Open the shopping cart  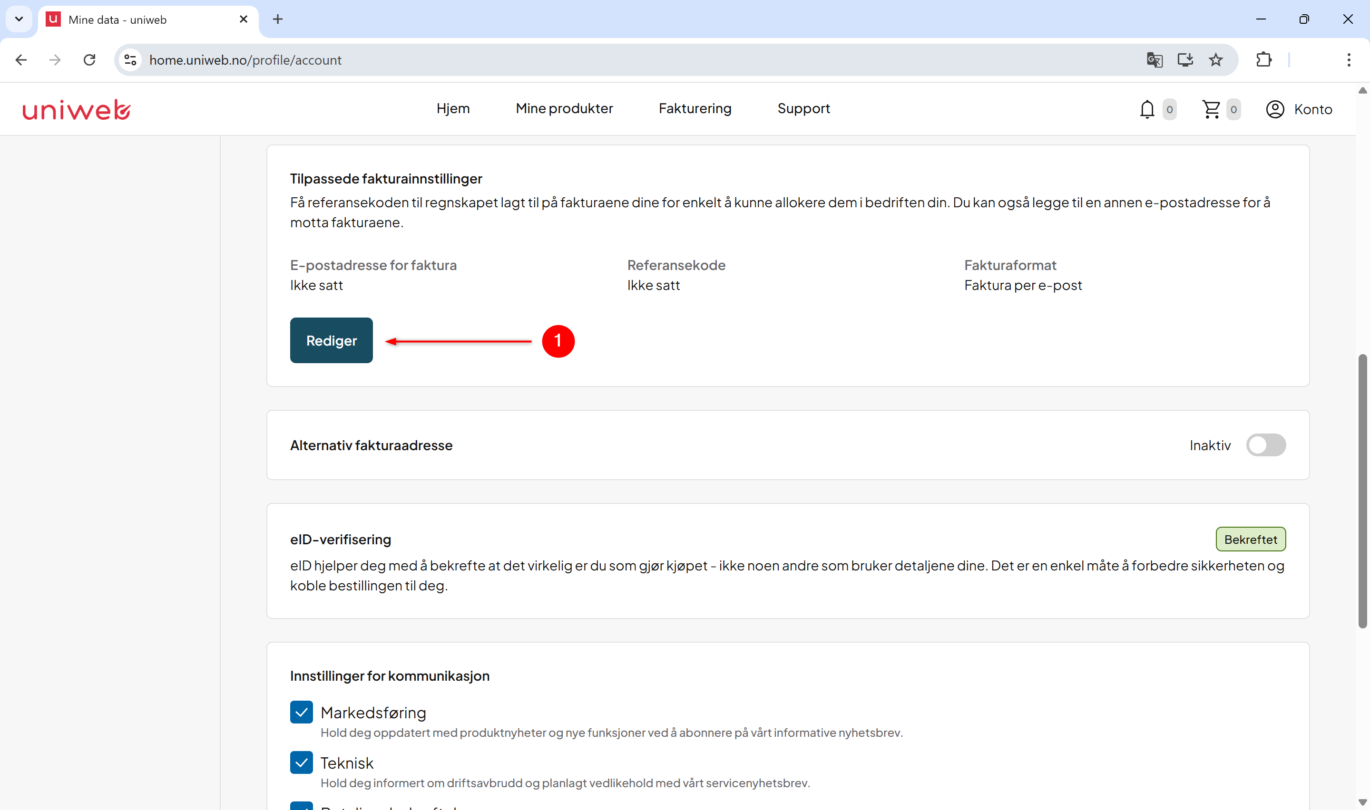click(1211, 109)
